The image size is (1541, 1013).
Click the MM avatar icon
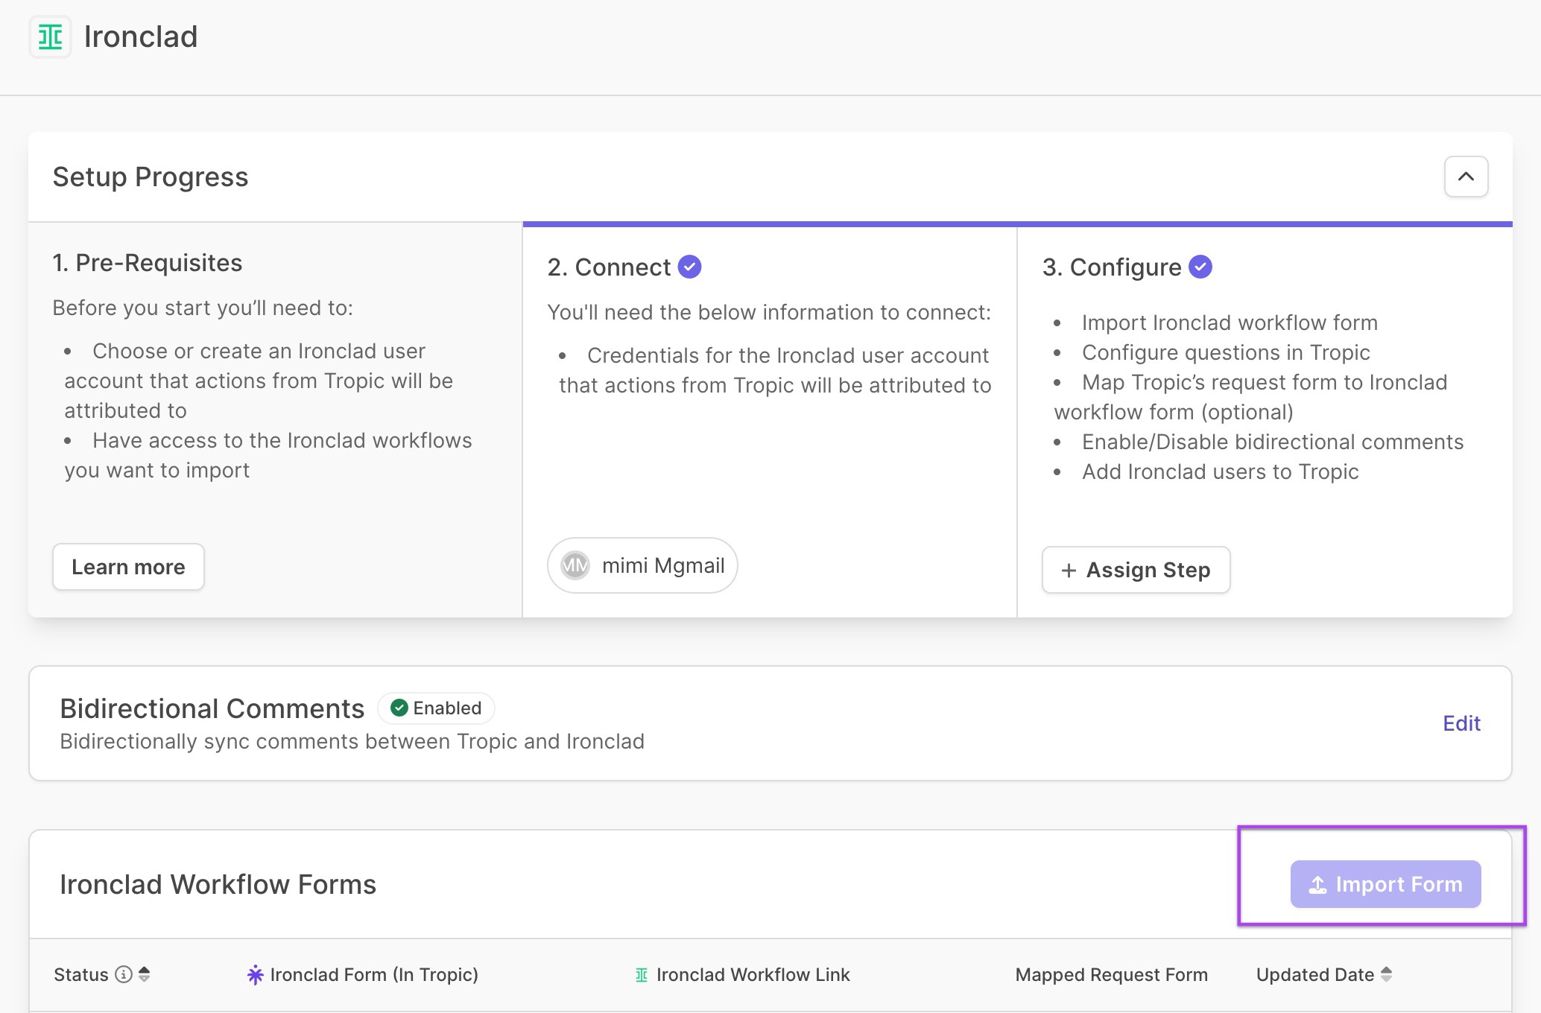[x=575, y=565]
